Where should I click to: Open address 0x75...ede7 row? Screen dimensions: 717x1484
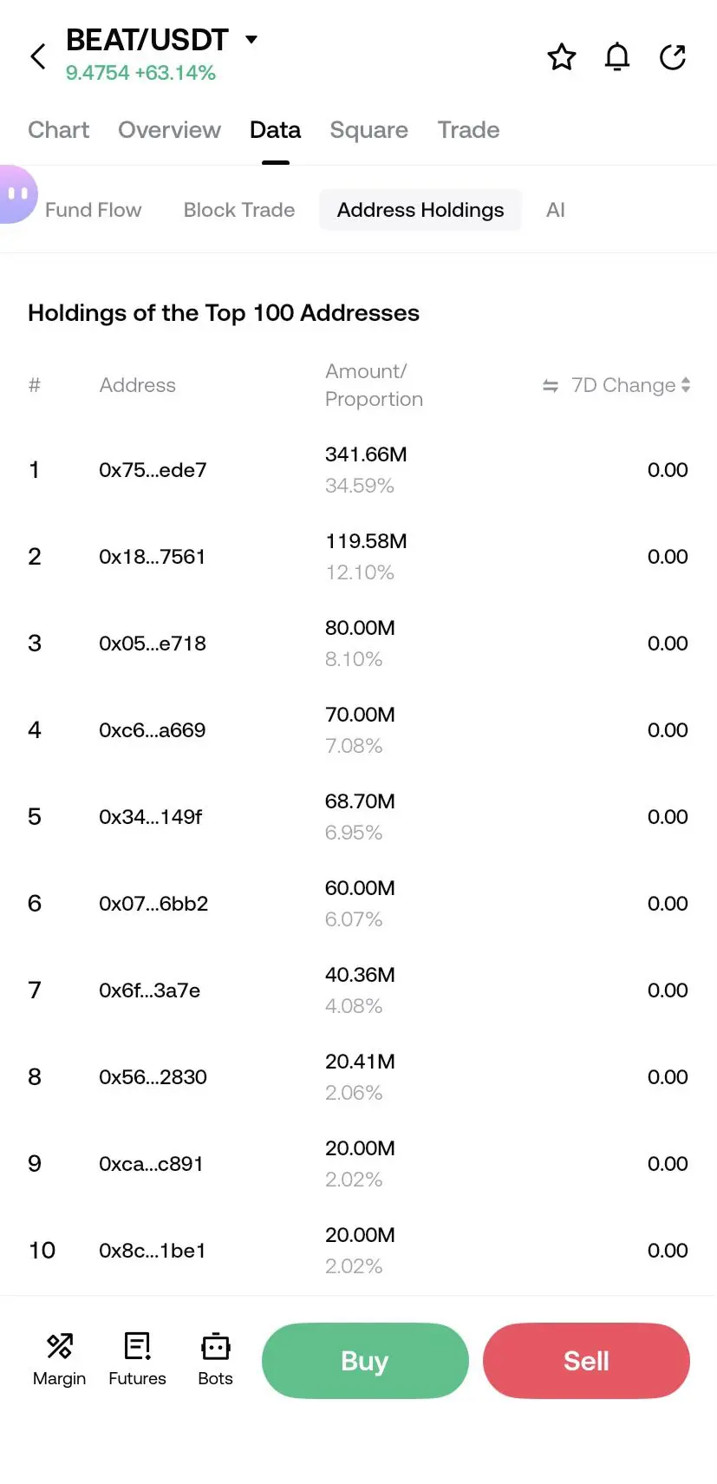point(358,470)
